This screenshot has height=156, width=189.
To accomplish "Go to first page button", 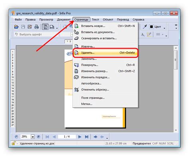I will click(47, 136).
